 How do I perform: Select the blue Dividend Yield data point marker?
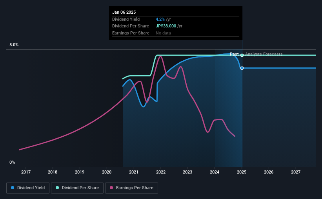(242, 68)
